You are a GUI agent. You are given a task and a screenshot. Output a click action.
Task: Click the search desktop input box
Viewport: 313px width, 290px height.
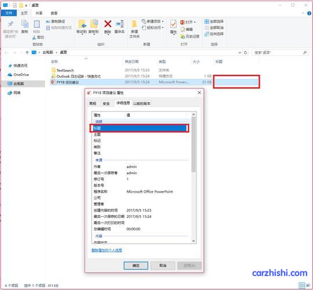(x=278, y=53)
